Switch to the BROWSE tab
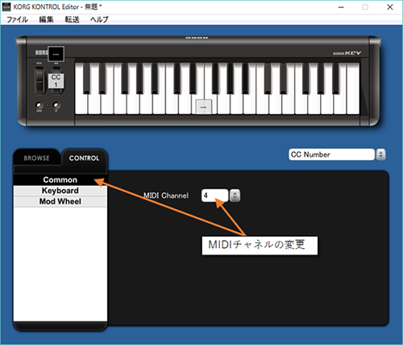This screenshot has width=403, height=345. pyautogui.click(x=36, y=158)
